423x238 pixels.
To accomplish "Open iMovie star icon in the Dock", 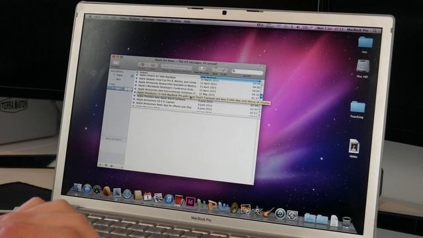I will [x=257, y=211].
